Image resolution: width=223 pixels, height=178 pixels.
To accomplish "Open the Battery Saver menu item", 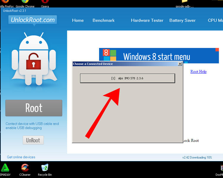I will 182,20.
